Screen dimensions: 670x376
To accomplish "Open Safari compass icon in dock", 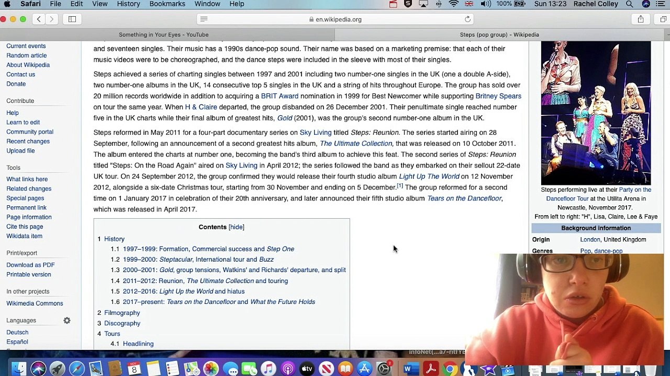I will 76,369.
